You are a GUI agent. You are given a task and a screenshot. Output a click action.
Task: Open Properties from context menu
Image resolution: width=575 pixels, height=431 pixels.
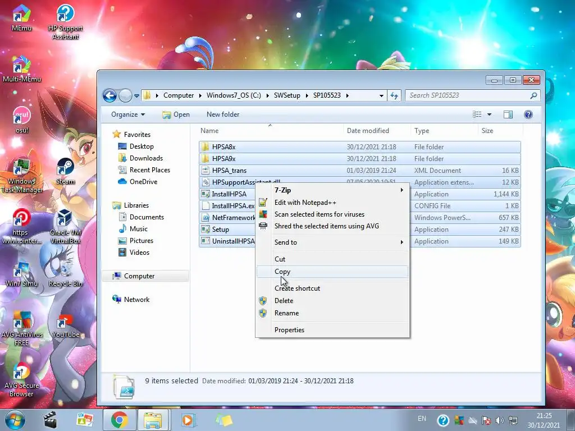tap(332, 330)
